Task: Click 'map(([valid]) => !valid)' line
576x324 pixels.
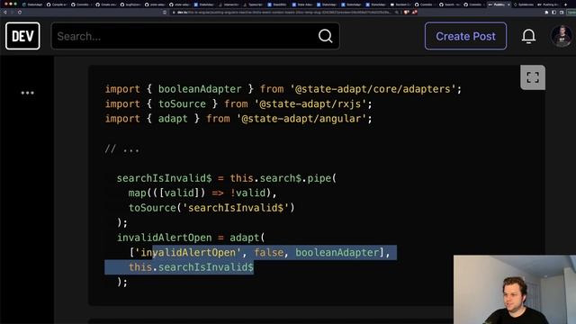Action: tap(202, 193)
